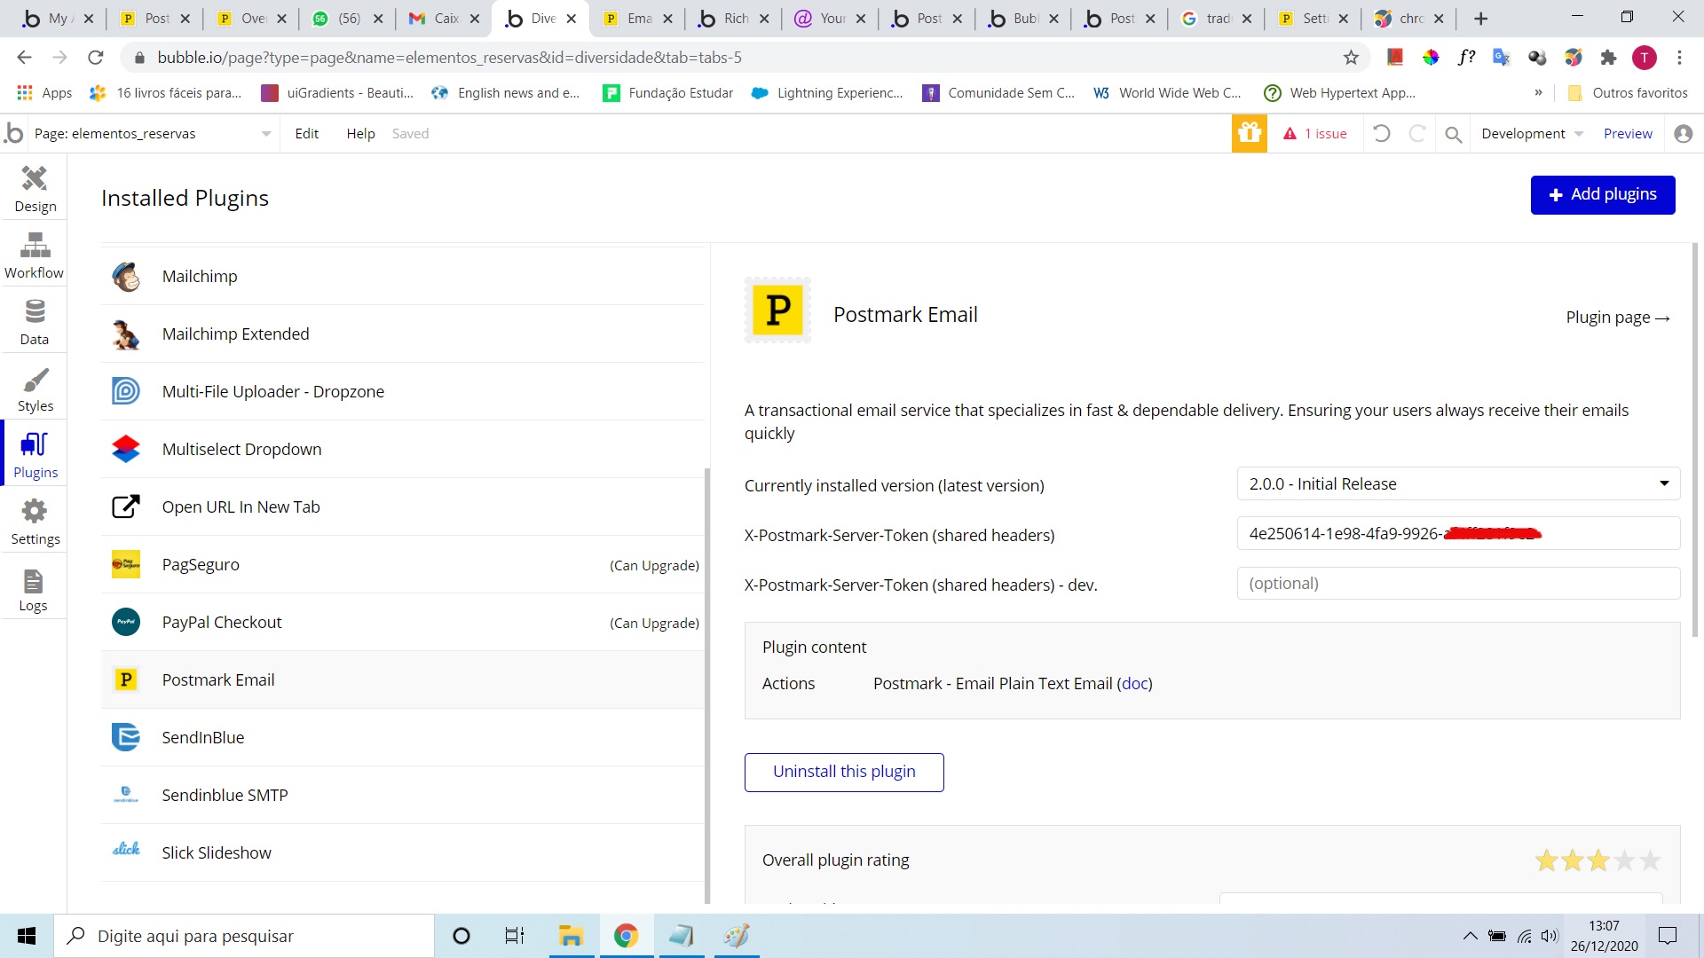The width and height of the screenshot is (1704, 958).
Task: Open the Settings gear in sidebar
Action: point(35,522)
